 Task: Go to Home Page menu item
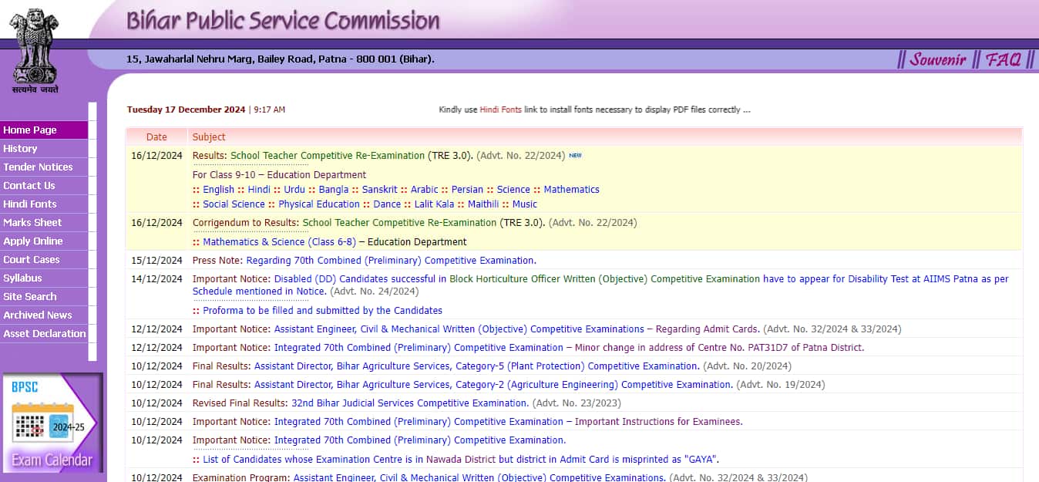tap(44, 130)
